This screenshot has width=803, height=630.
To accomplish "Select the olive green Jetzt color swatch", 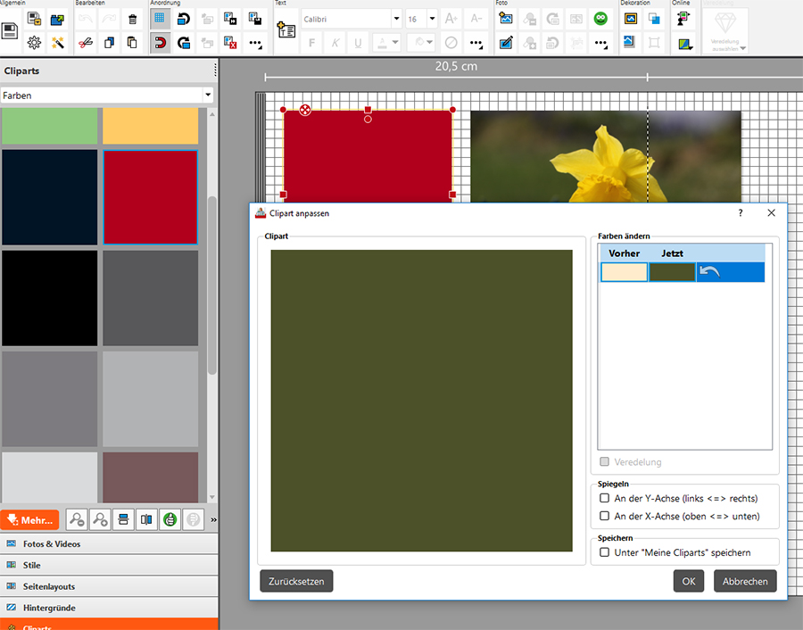I will point(672,271).
